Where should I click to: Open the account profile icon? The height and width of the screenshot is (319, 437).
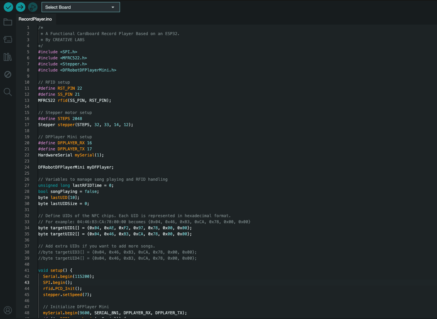click(8, 310)
